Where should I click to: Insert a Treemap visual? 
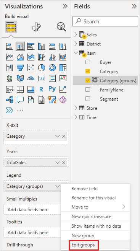[x=63, y=68]
